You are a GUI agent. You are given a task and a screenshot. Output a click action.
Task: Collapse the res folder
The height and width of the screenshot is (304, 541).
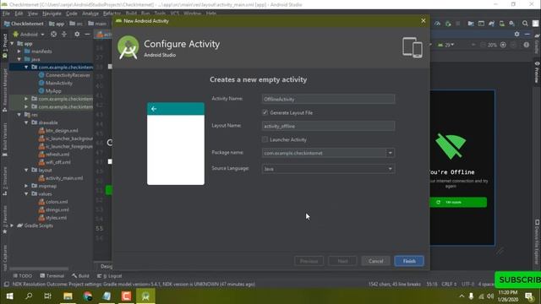click(x=19, y=115)
